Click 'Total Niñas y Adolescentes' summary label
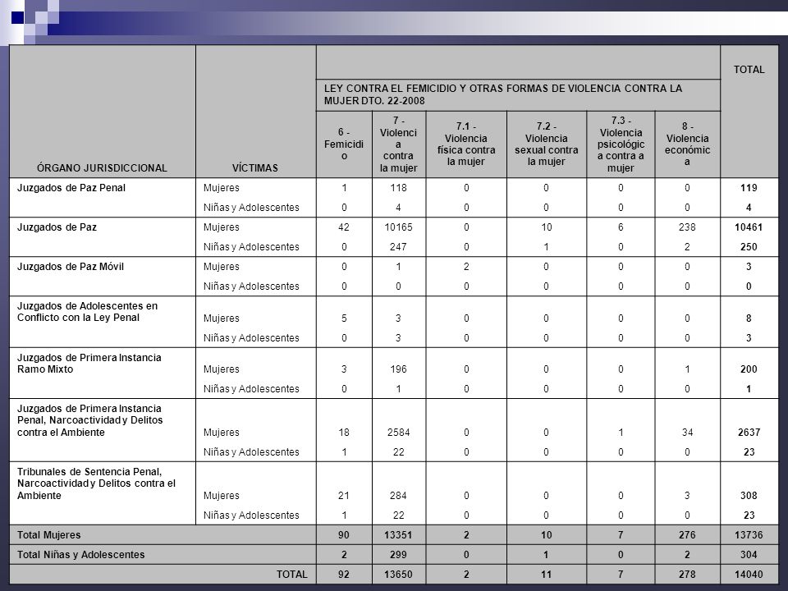Screen dimensions: 788x591 [x=81, y=555]
